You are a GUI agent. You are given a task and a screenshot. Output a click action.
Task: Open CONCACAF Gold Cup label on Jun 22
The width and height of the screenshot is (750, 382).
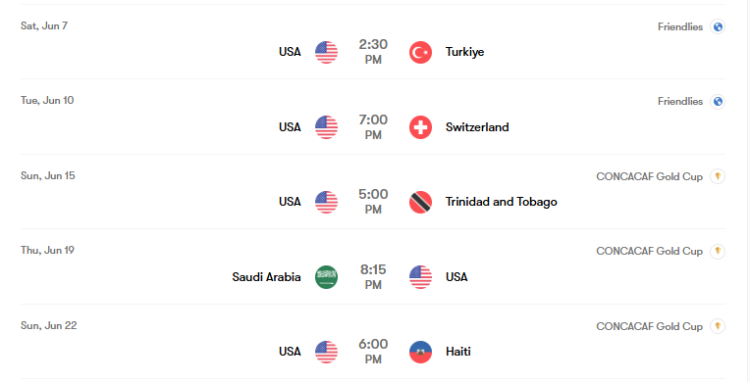pos(649,326)
